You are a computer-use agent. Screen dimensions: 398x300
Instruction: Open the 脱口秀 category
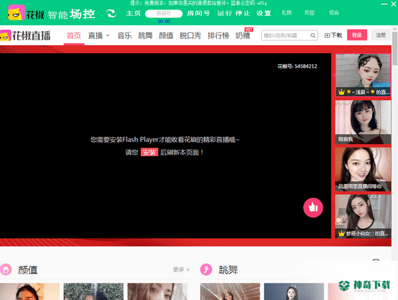pos(191,35)
